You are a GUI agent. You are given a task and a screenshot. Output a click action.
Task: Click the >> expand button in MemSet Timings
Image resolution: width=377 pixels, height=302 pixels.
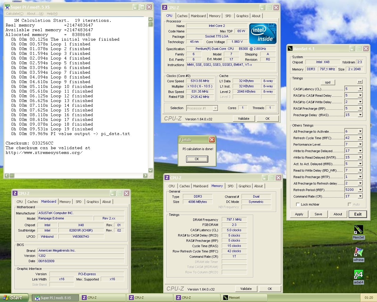360,82
